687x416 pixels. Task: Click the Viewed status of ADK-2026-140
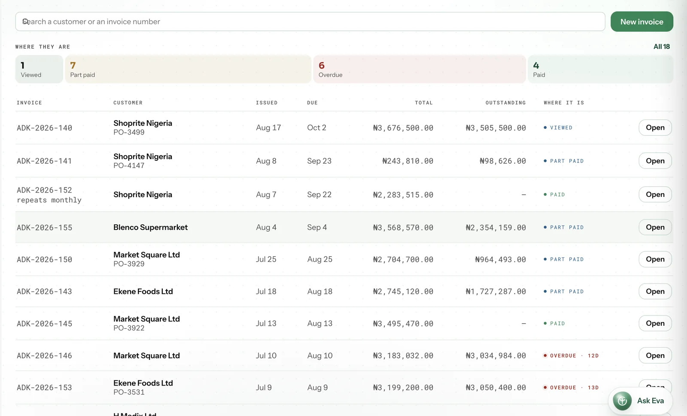click(558, 128)
